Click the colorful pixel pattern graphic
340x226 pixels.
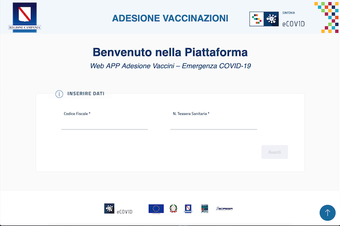point(327,17)
